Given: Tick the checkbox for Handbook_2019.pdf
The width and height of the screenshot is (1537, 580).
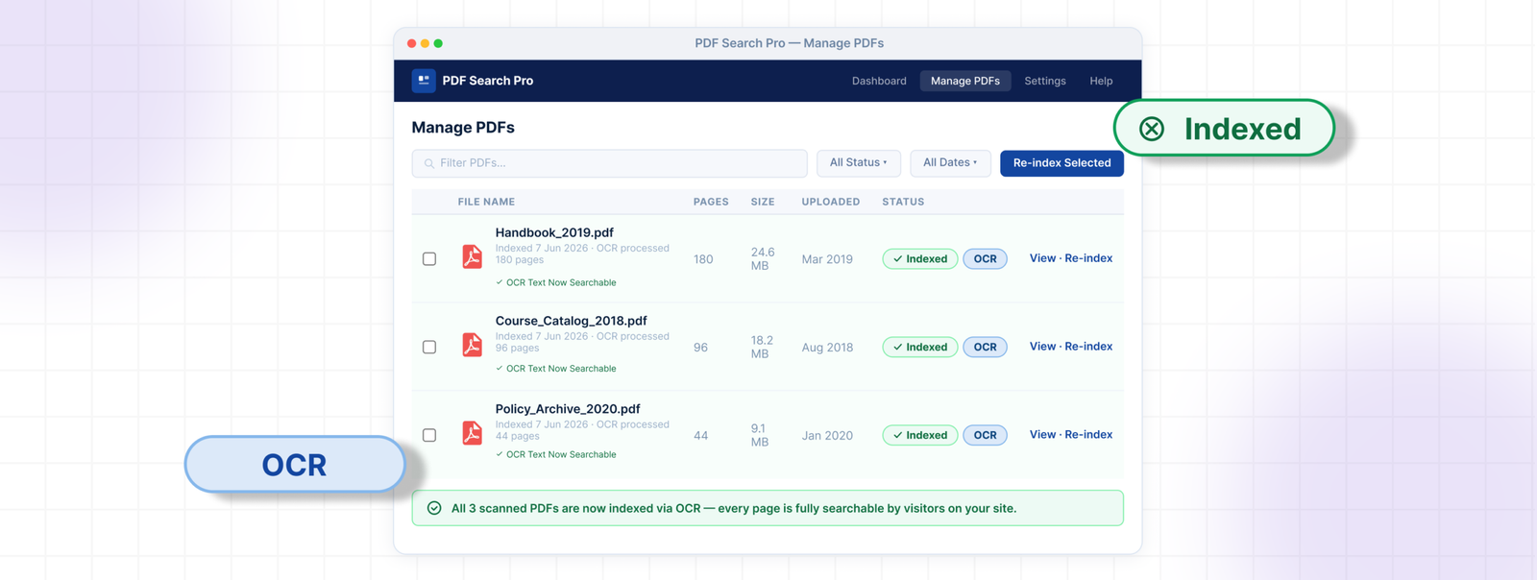Looking at the screenshot, I should tap(429, 258).
